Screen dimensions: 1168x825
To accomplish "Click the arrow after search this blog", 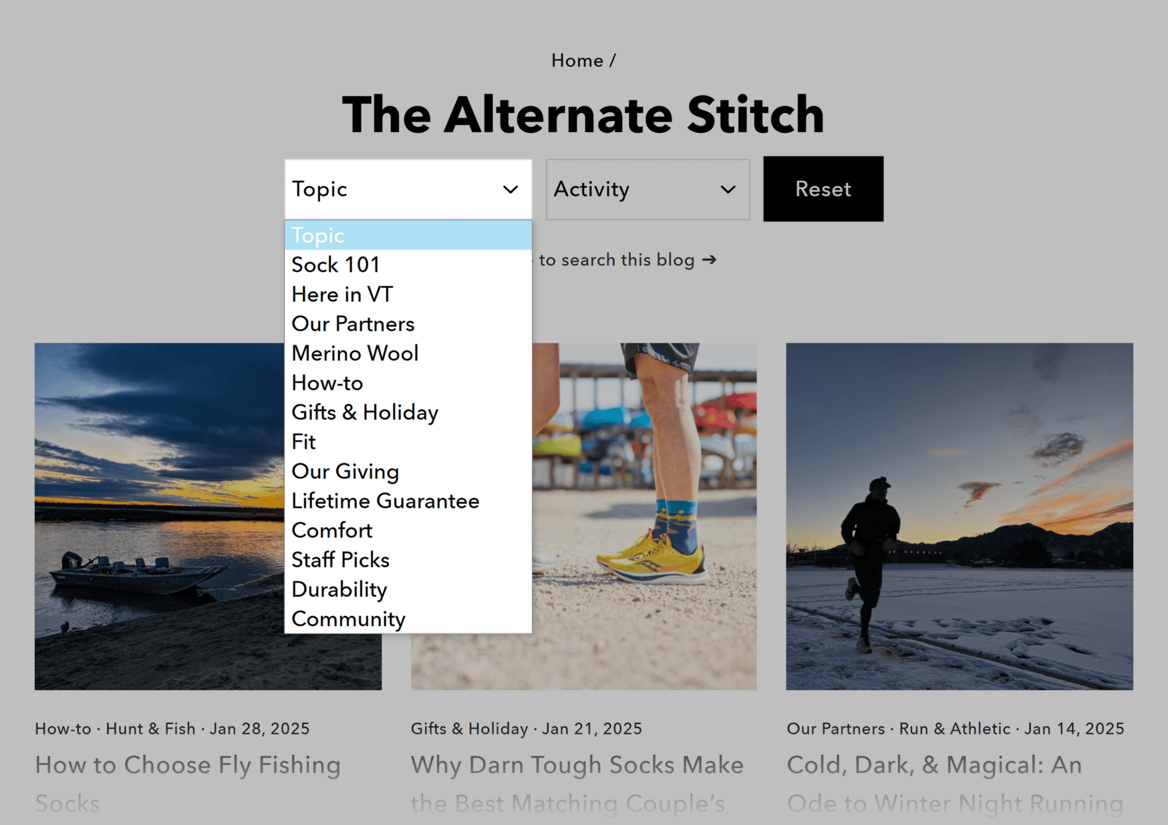I will click(709, 260).
